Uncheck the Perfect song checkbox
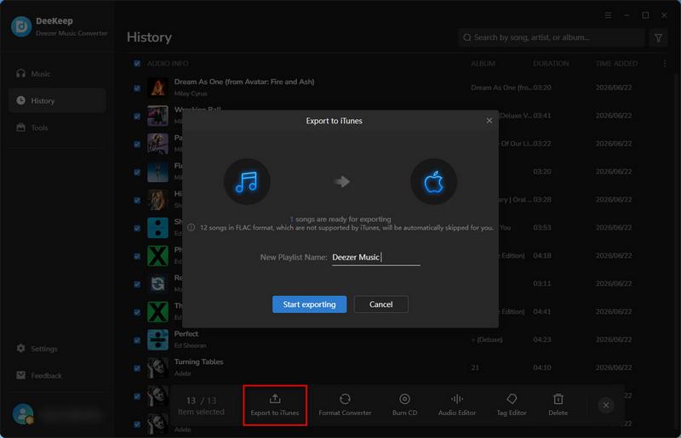The width and height of the screenshot is (681, 438). 137,340
